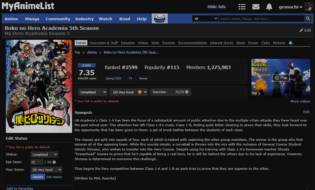Switch to the Reviews tab
The width and height of the screenshot is (315, 190).
169,43
